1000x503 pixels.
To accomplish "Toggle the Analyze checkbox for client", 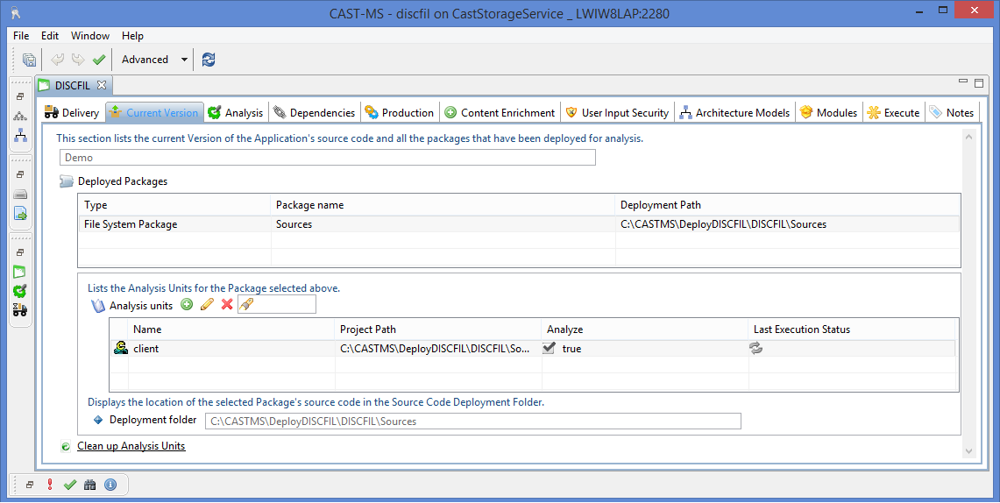I will 550,348.
